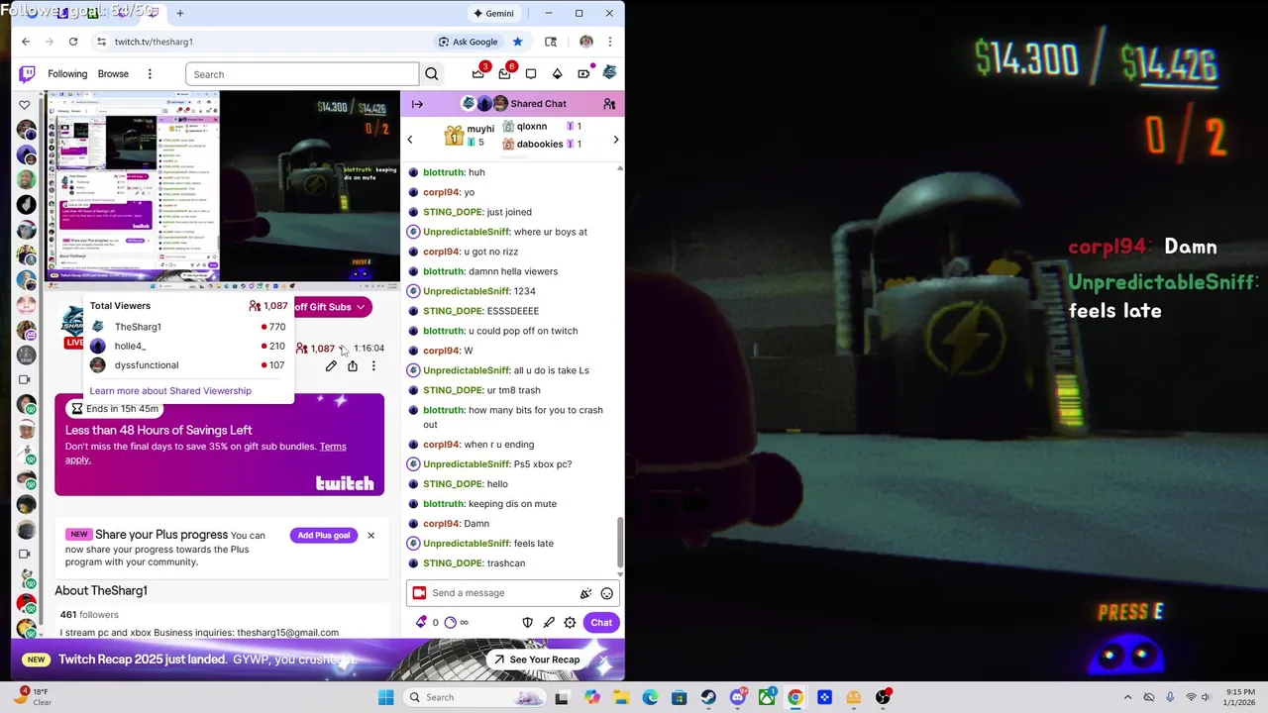This screenshot has height=713, width=1268.
Task: Open the user profile avatar menu
Action: (x=609, y=73)
